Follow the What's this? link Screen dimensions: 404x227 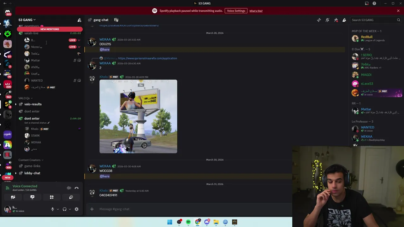[x=256, y=11]
